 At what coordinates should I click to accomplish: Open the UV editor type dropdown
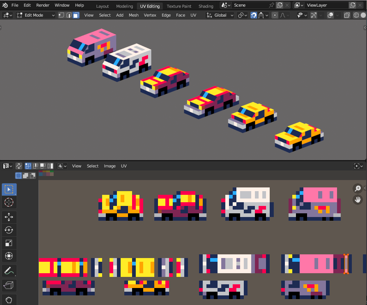point(7,166)
